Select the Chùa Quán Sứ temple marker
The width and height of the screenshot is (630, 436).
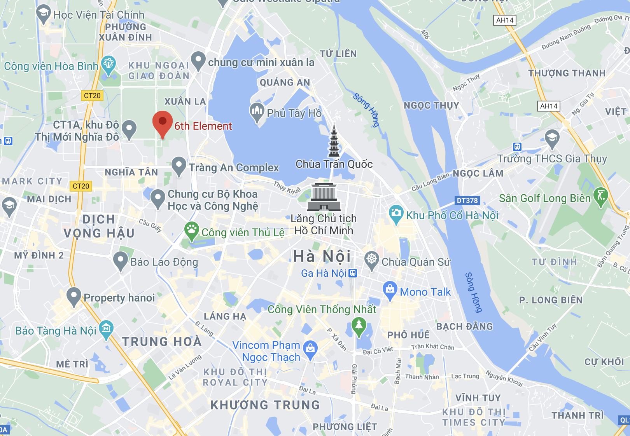pyautogui.click(x=372, y=261)
